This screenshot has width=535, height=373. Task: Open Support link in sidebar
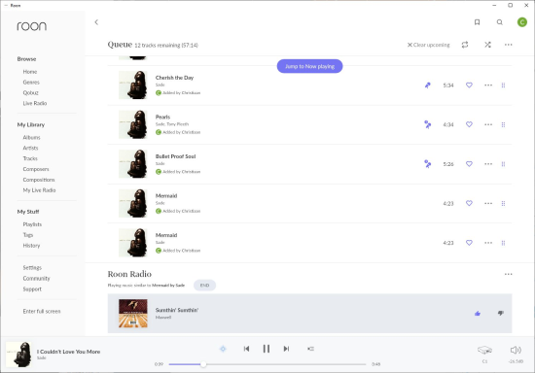[x=32, y=288]
